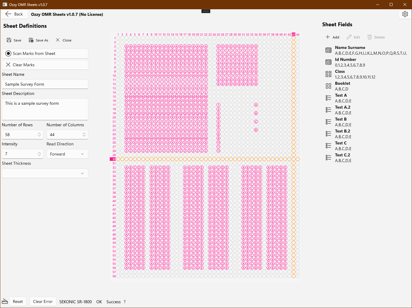Screen dimensions: 412x308
Task: Adjust the Number of Rows stepper
Action: click(39, 135)
